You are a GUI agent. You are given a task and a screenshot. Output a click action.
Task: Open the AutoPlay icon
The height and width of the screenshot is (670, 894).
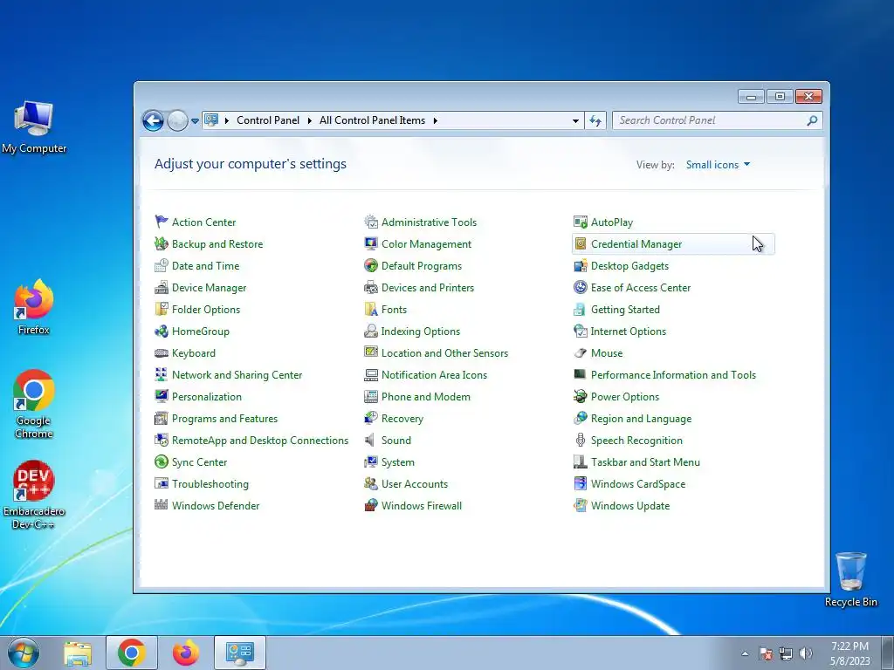(x=581, y=222)
